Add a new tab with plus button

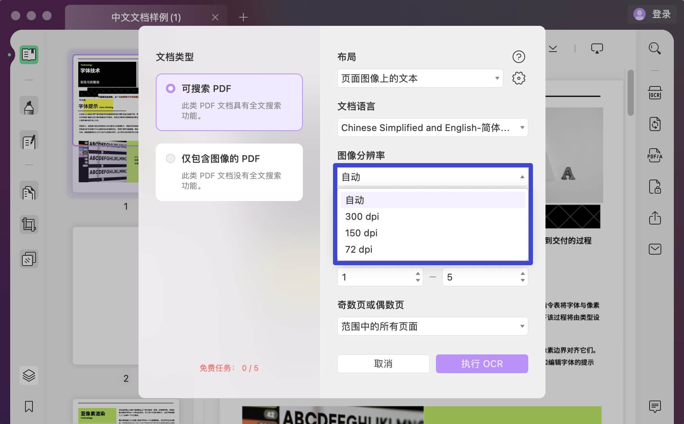pos(243,17)
